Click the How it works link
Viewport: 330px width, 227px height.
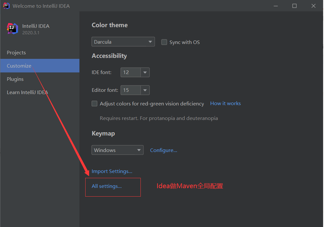(225, 103)
